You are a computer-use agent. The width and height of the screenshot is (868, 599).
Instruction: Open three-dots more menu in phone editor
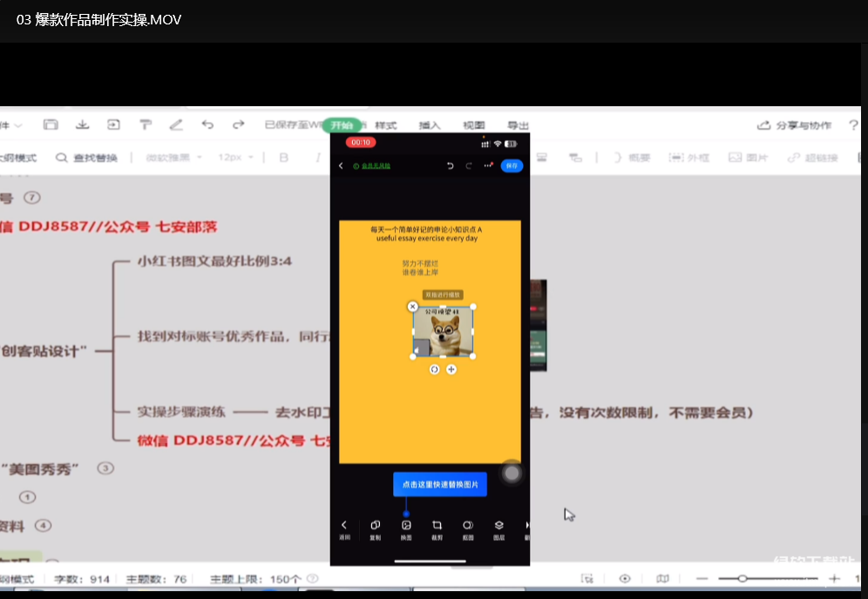tap(488, 165)
